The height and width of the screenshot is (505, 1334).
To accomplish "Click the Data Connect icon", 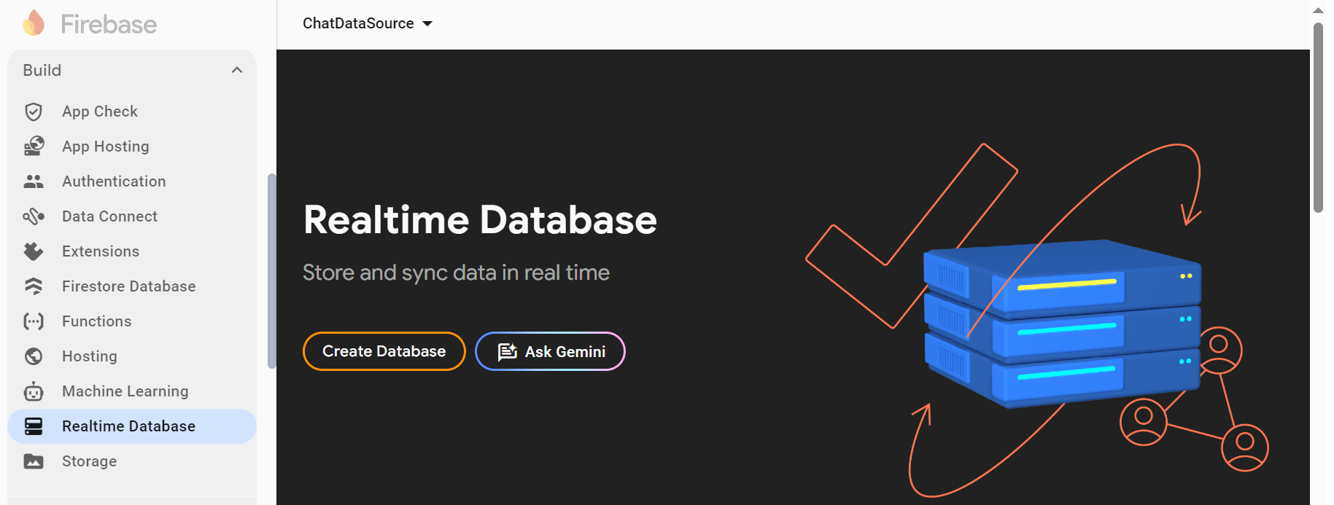I will [x=34, y=216].
